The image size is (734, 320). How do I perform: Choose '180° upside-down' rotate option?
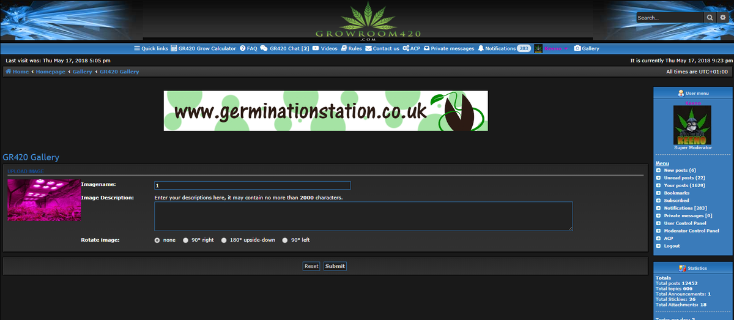click(x=224, y=240)
